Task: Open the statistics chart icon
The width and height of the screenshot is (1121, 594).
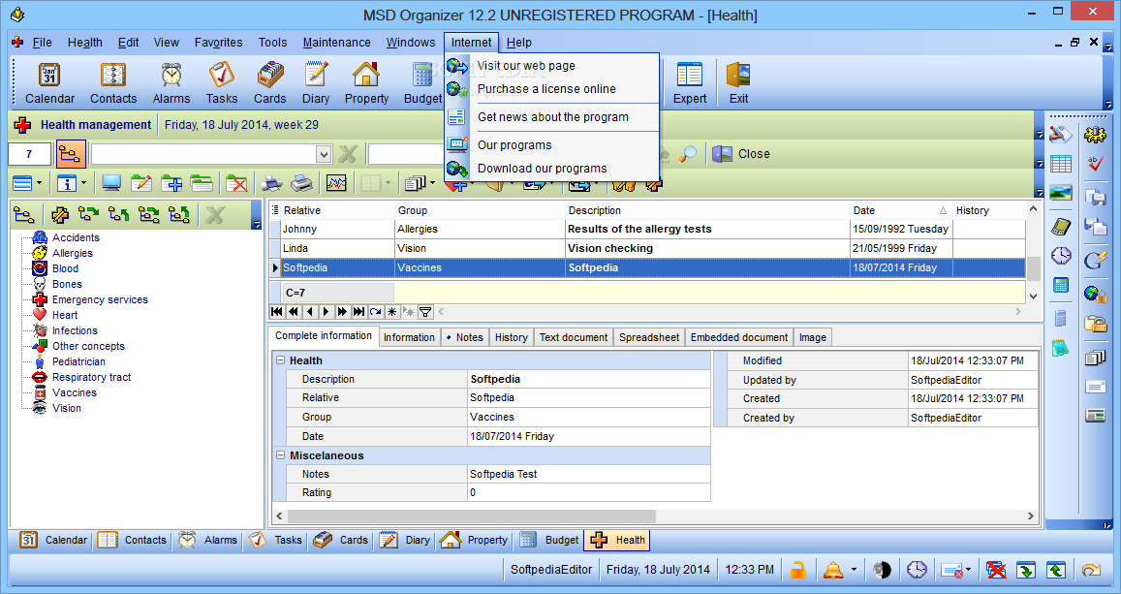Action: (x=336, y=184)
